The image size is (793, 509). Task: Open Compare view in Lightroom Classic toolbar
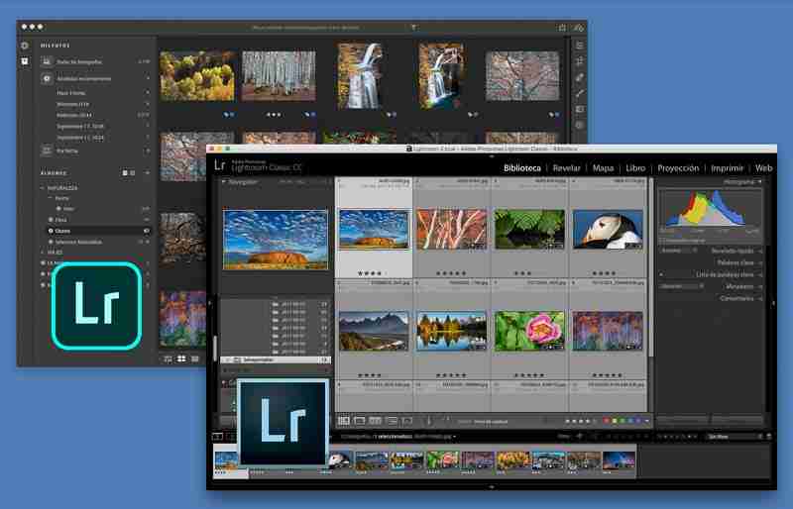click(376, 421)
